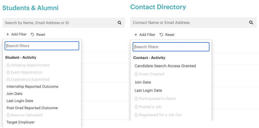259x128 pixels.
Task: Open Add Filter in Students & Alumni
Action: 16,34
